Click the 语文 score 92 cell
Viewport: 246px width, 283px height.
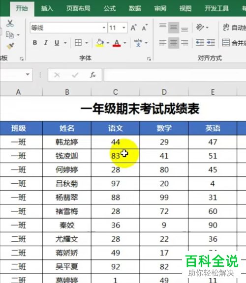[x=116, y=267]
